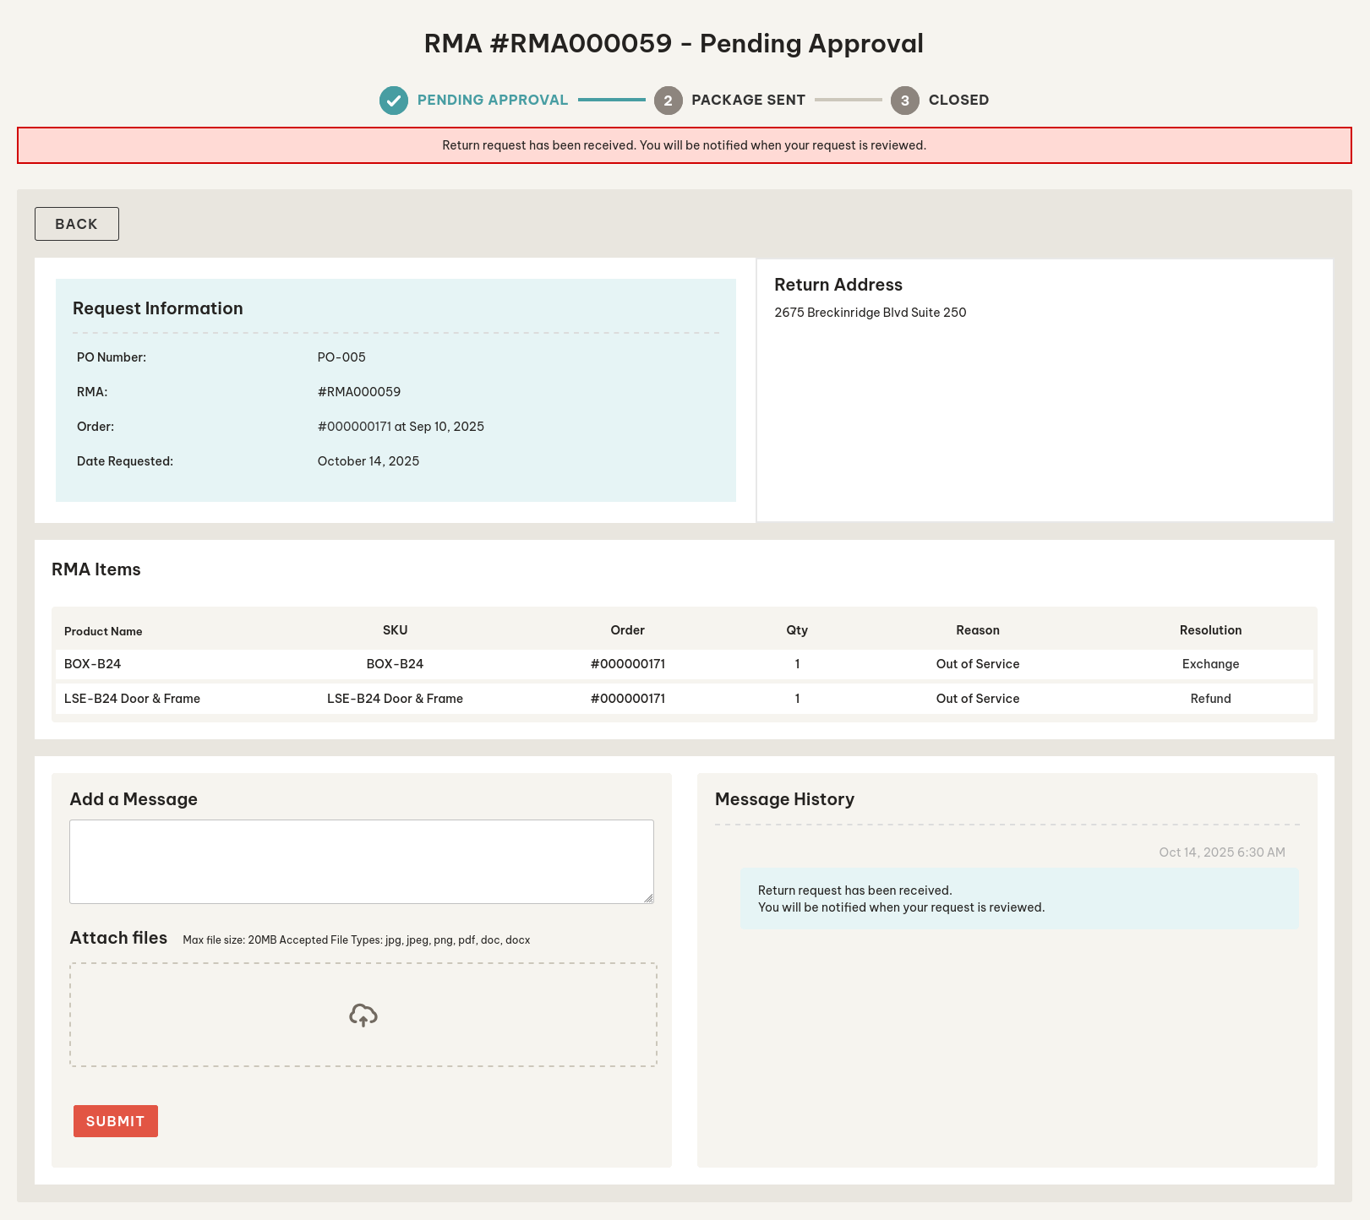Click order #000000171 in BOX-B24 row
1370x1220 pixels.
click(x=627, y=664)
